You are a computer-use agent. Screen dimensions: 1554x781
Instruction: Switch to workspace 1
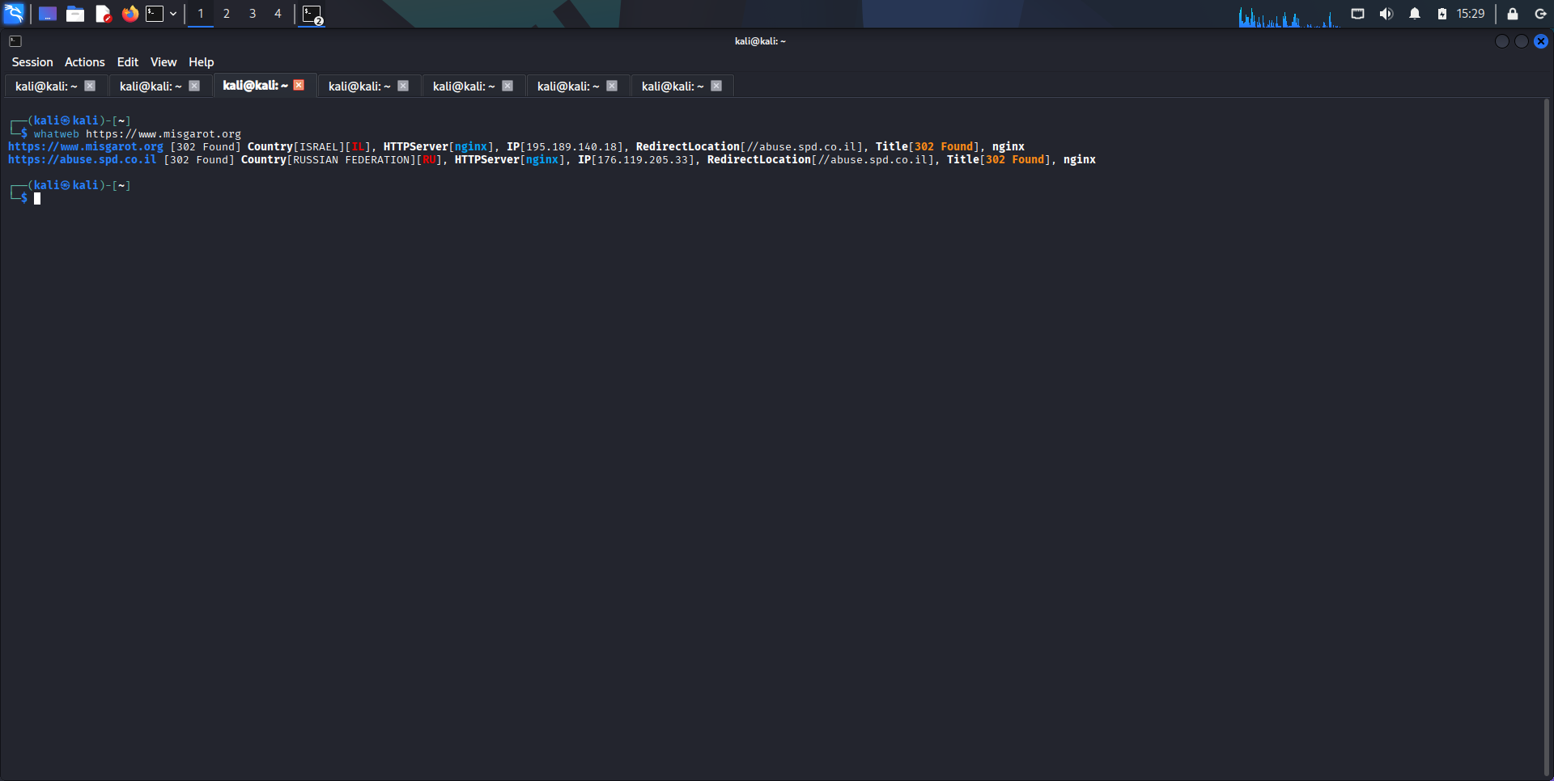coord(201,14)
